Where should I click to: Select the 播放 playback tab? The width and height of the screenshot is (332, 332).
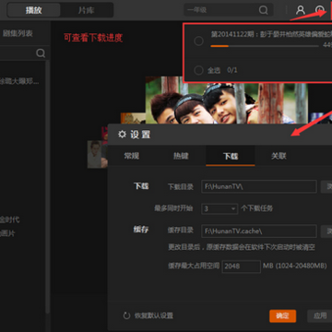tap(34, 10)
